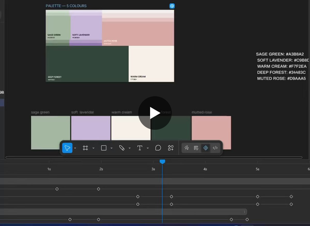Viewport: 310px width, 226px height.
Task: Toggle the highlighted Motion mode button
Action: click(206, 148)
